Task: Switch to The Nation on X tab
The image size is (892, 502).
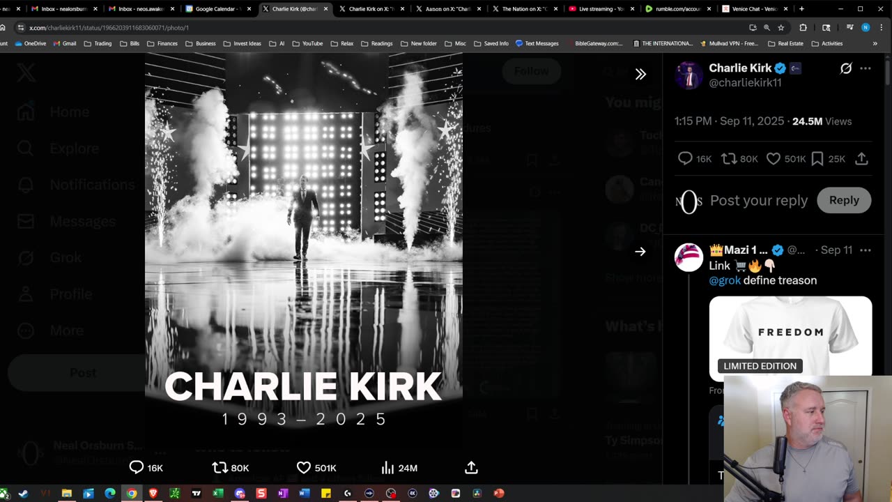Action: [x=523, y=9]
